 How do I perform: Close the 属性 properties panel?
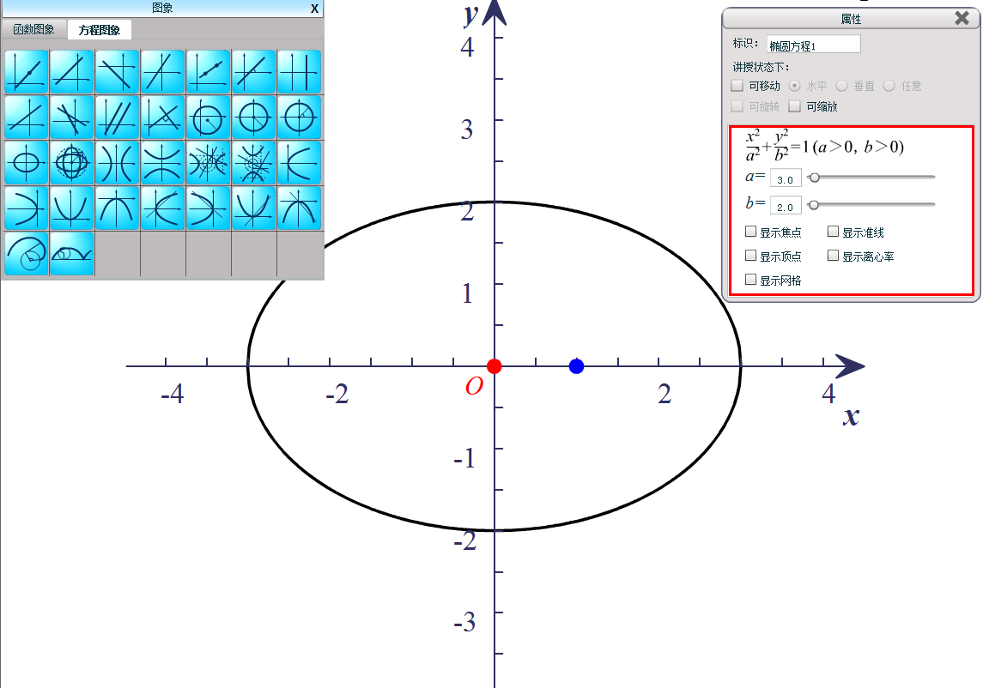click(x=962, y=18)
